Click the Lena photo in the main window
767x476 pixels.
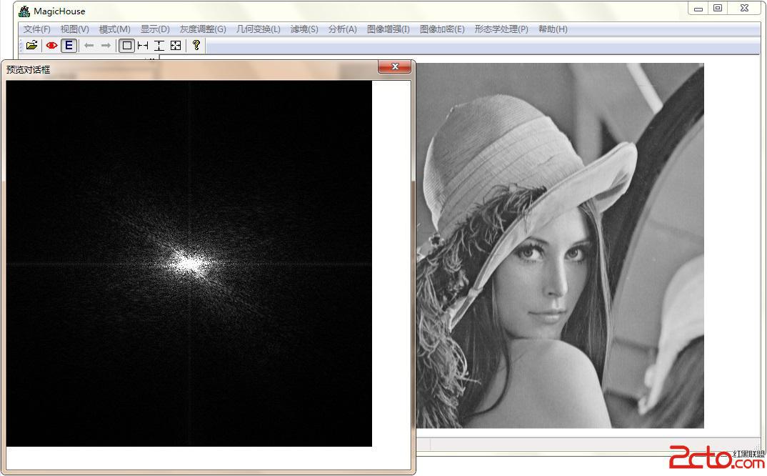click(x=560, y=245)
